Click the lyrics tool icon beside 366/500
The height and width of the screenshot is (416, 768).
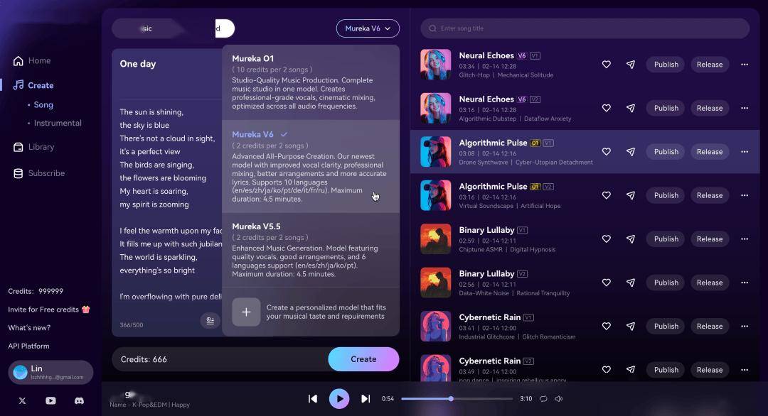[210, 321]
